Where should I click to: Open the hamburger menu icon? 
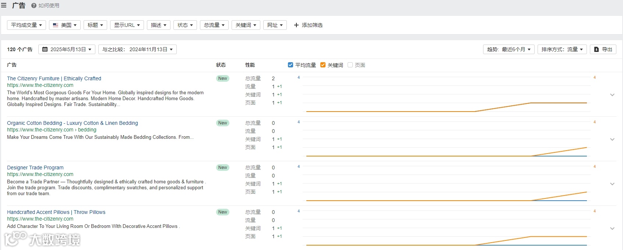[x=4, y=6]
